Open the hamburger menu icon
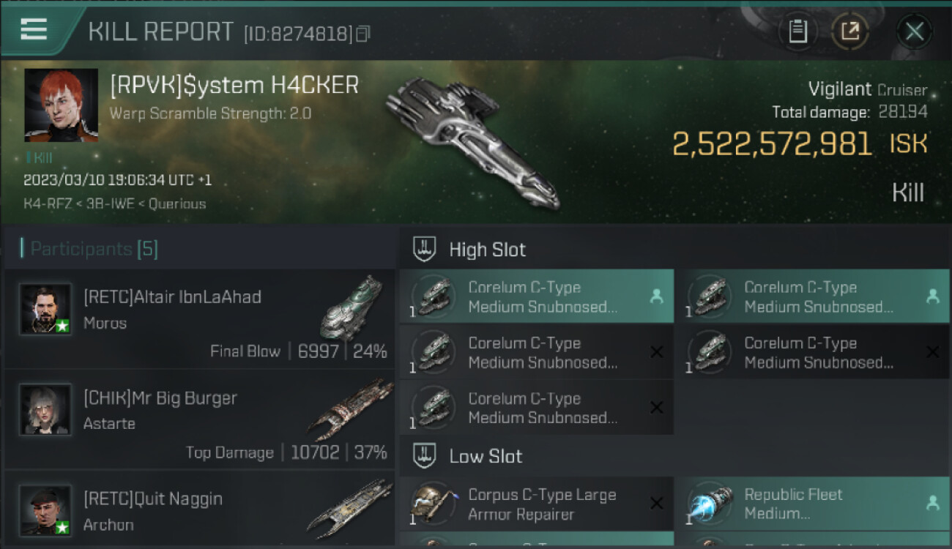 pos(34,29)
